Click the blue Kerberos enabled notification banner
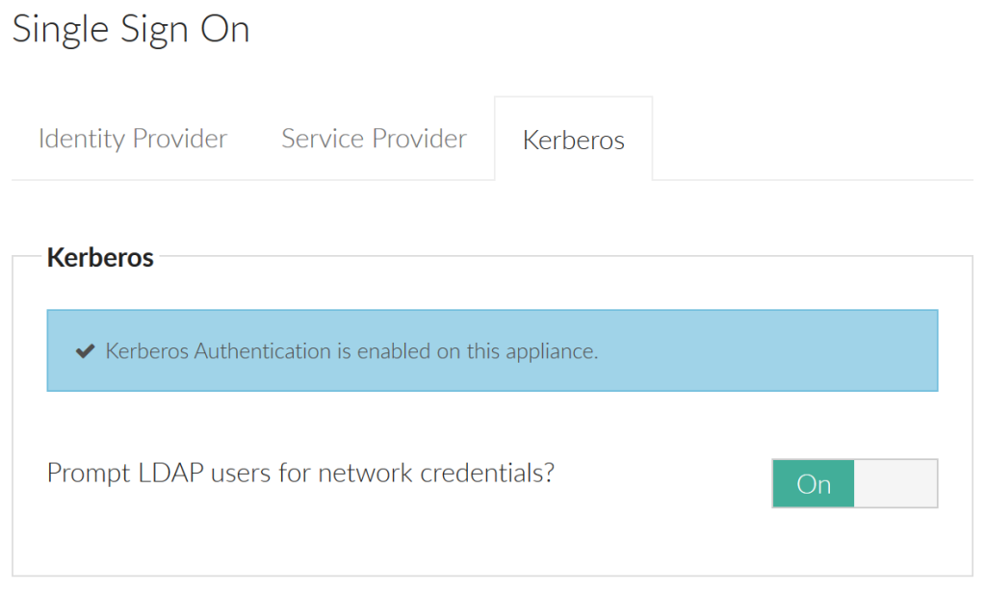Viewport: 986px width, 591px height. click(x=492, y=350)
